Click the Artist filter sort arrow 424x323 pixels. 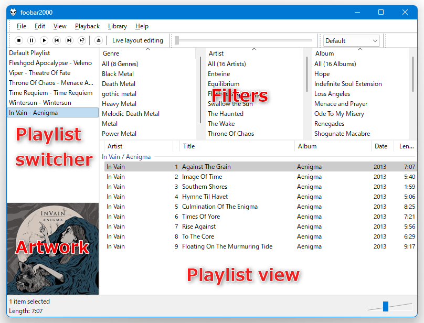[x=254, y=49]
